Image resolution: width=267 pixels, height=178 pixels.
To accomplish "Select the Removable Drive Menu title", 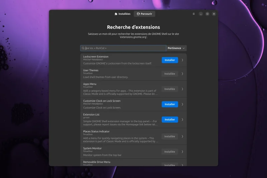I will (x=97, y=162).
